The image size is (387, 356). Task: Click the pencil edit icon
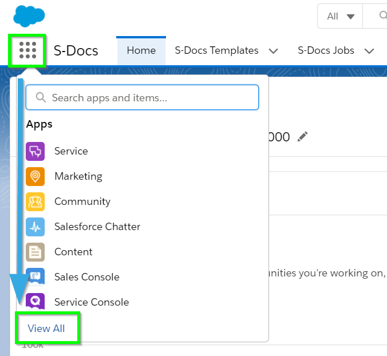click(303, 136)
